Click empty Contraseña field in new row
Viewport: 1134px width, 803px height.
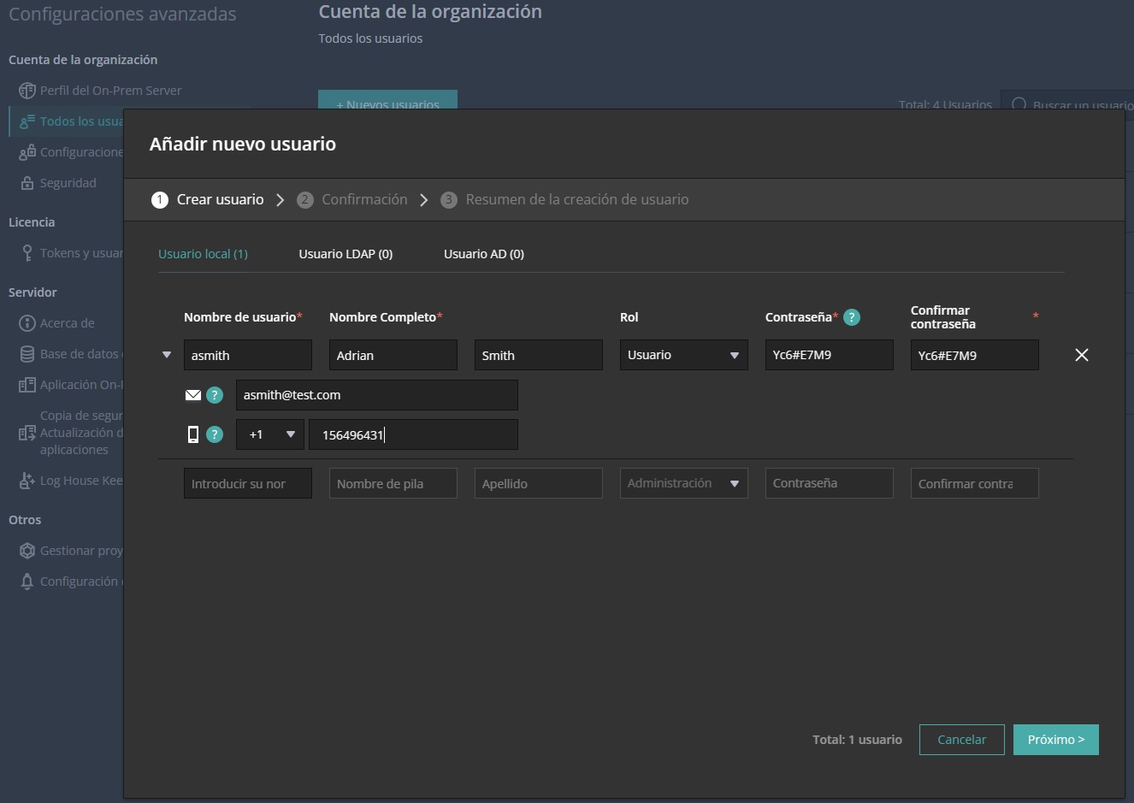coord(830,483)
